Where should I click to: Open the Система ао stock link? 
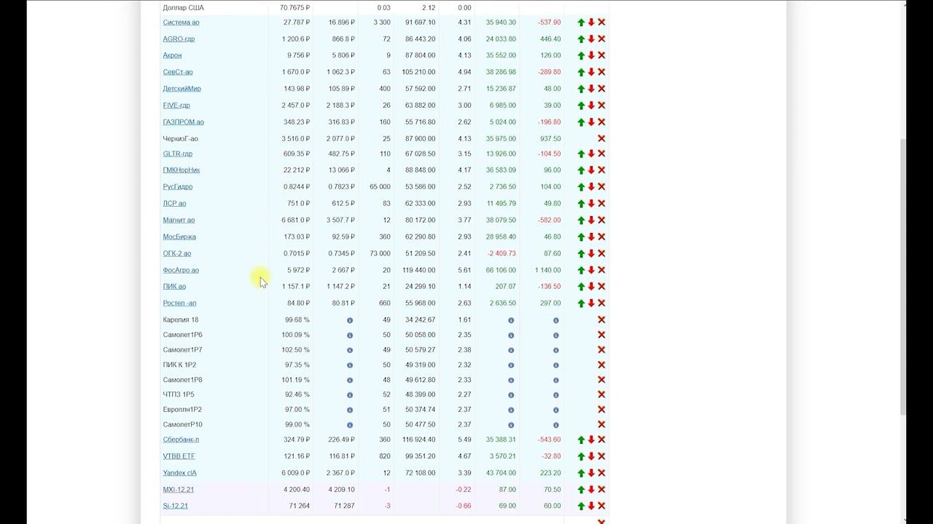pos(181,23)
